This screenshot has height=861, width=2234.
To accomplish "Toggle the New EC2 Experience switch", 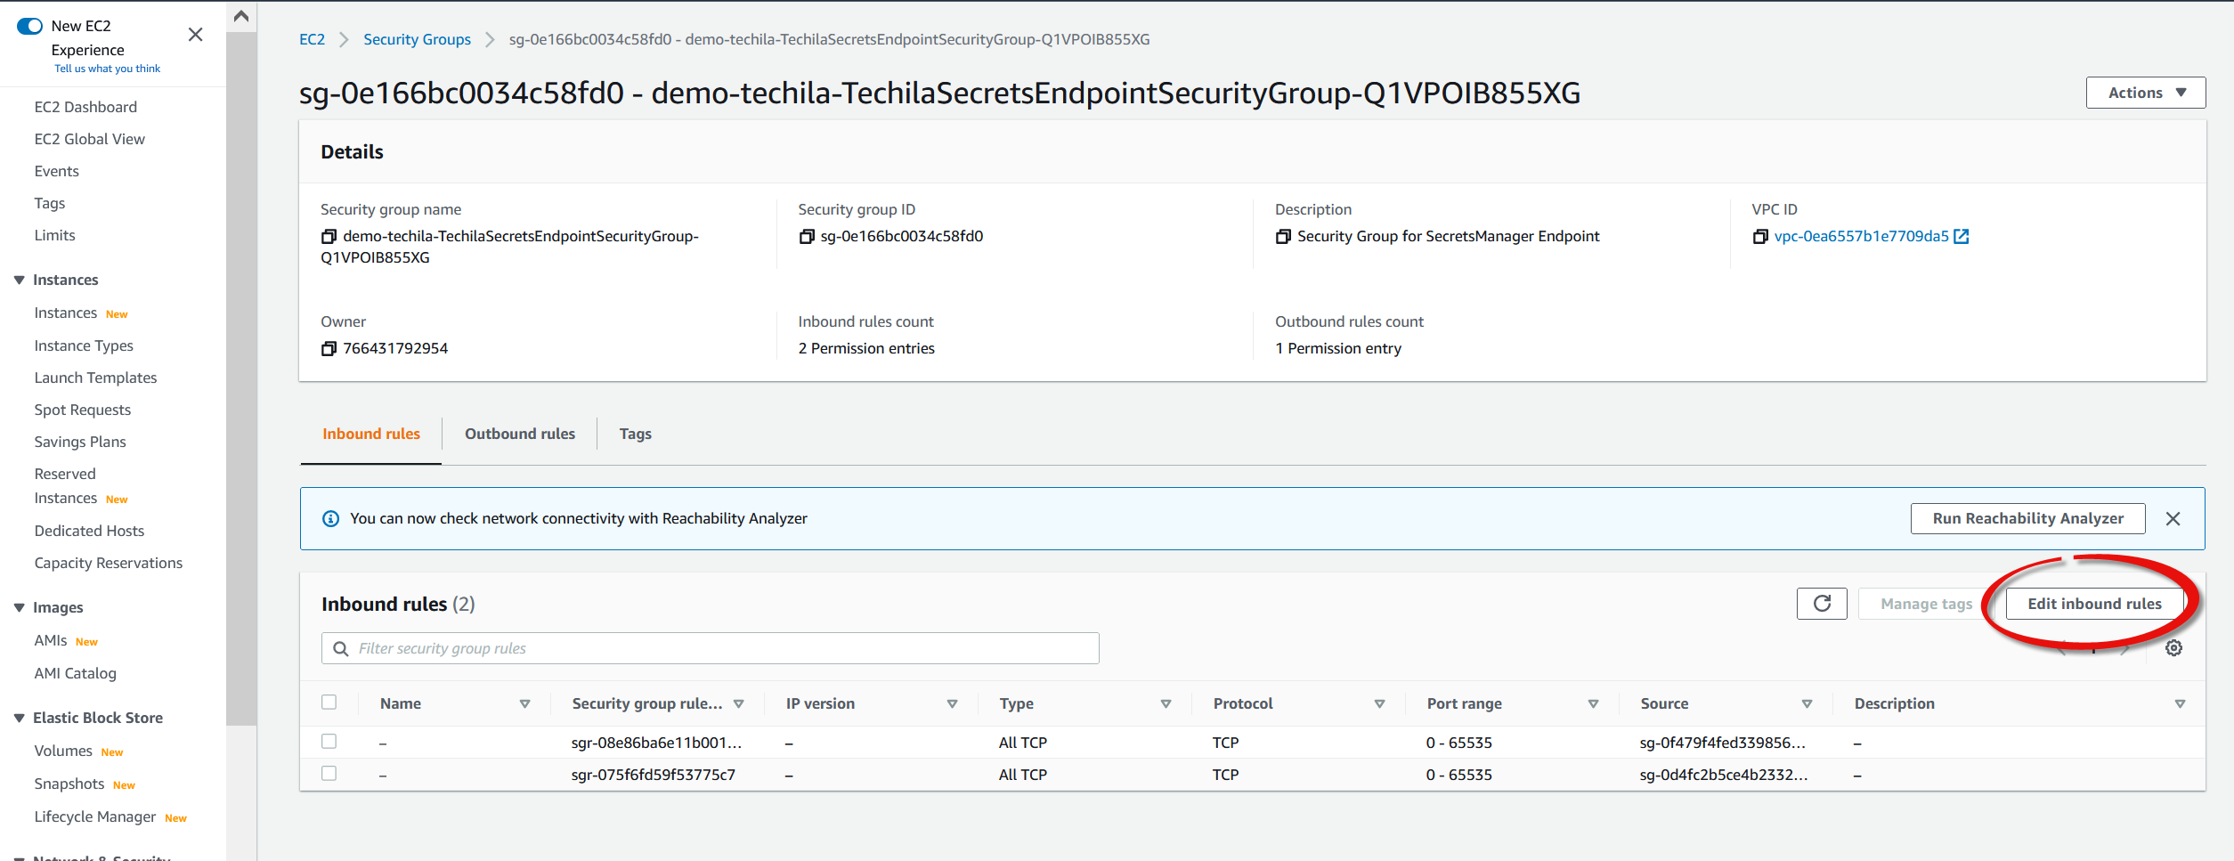I will pyautogui.click(x=30, y=26).
